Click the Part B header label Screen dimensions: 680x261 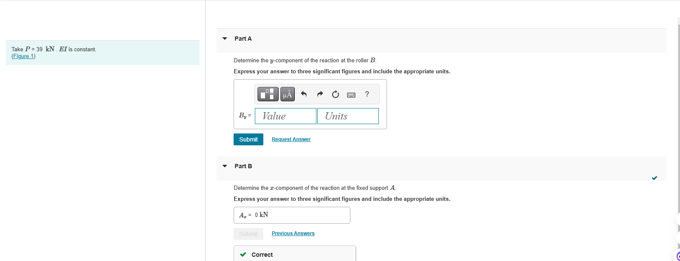point(243,166)
